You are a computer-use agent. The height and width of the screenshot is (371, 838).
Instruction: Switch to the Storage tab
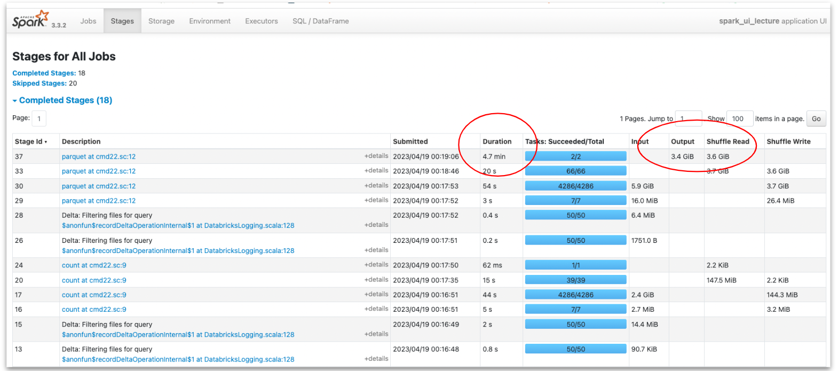[161, 21]
